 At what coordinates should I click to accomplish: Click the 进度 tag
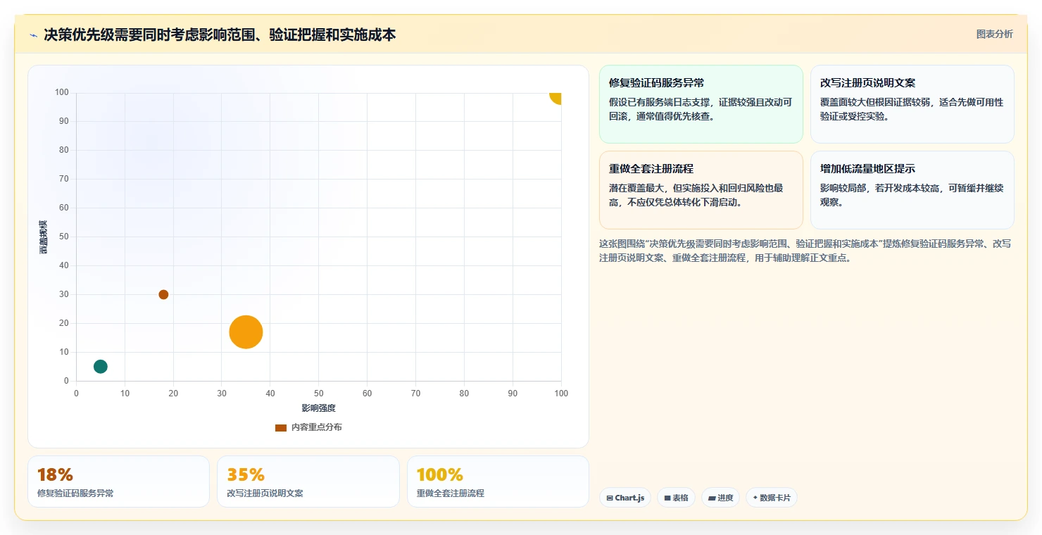coord(720,498)
